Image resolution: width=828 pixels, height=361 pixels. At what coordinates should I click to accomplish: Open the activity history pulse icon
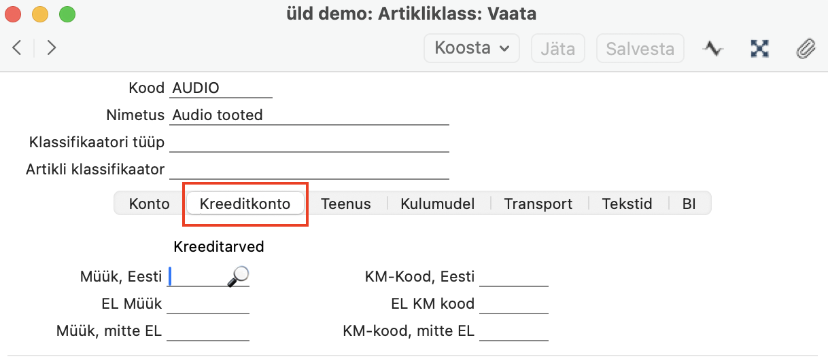(713, 48)
